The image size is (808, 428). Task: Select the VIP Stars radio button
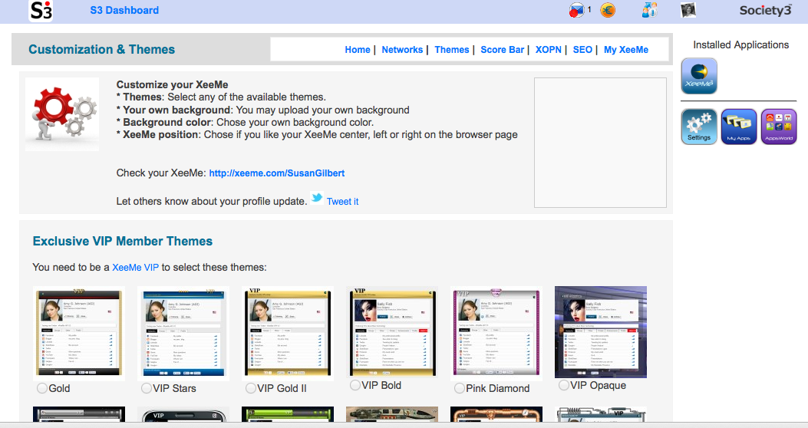[x=147, y=388]
